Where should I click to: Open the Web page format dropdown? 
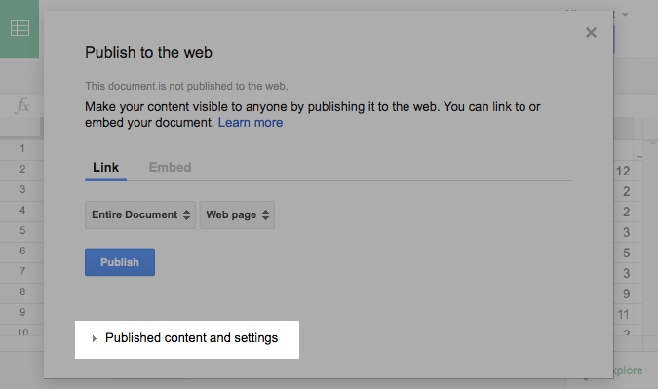pyautogui.click(x=237, y=214)
